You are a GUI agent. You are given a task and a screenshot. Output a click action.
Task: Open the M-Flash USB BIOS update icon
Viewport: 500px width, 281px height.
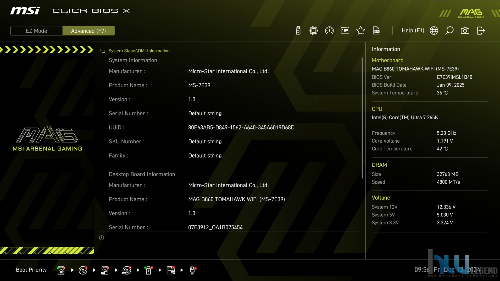coord(298,31)
